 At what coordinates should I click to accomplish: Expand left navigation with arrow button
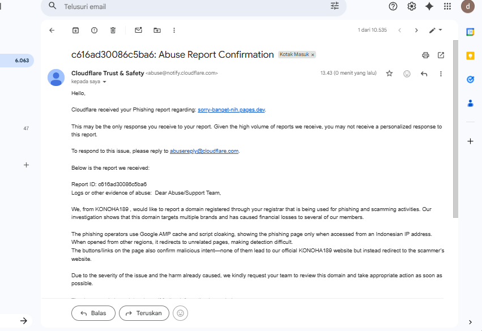click(x=24, y=321)
